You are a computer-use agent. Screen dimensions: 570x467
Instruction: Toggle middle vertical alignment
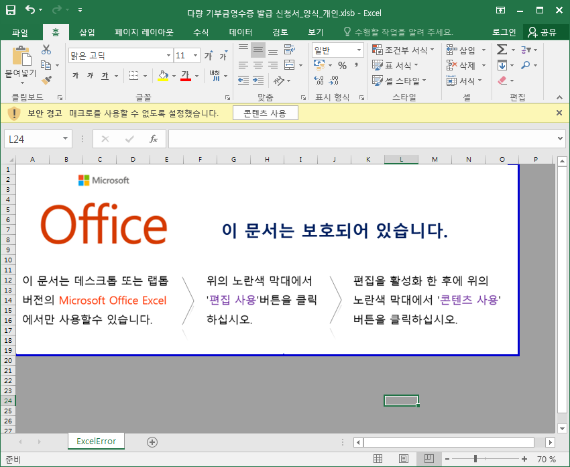coord(258,50)
